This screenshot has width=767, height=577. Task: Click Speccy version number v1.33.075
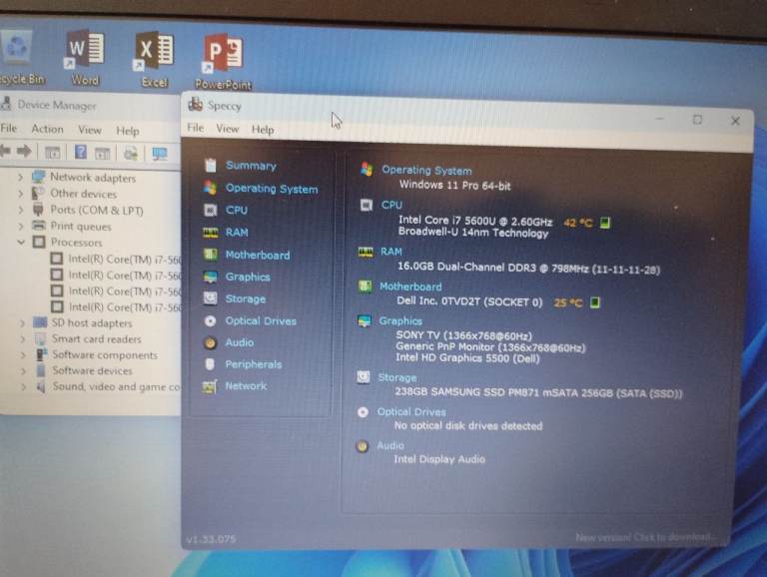coord(211,539)
